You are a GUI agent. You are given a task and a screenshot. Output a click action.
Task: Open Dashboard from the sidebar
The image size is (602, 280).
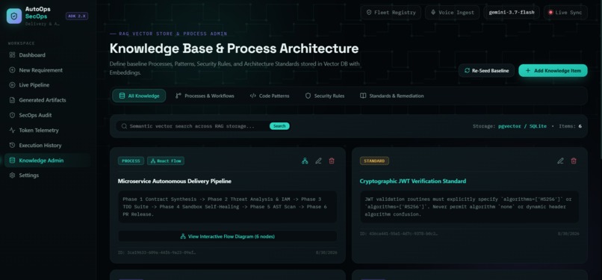point(47,55)
